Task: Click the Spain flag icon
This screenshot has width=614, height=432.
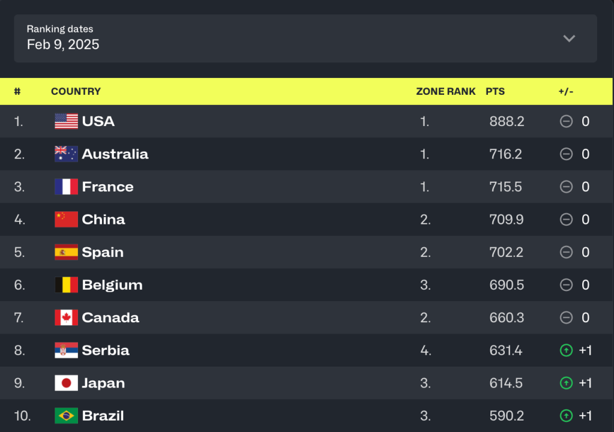Action: [x=66, y=252]
